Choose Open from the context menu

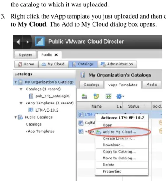pyautogui.click(x=122, y=125)
